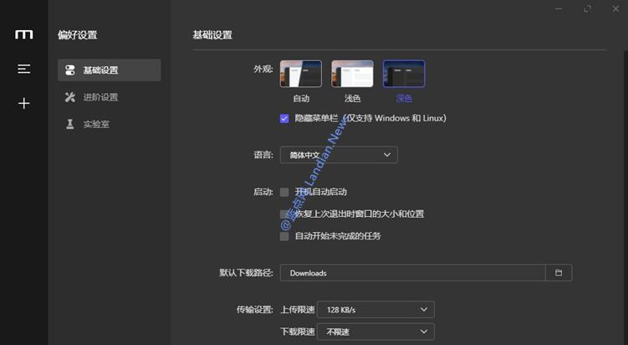
Task: Click the 实验室 flask icon
Action: click(x=70, y=125)
